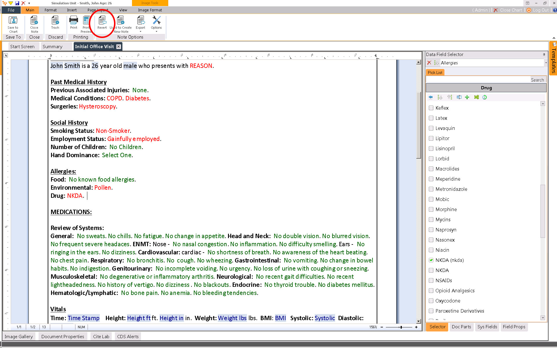This screenshot has width=557, height=348.
Task: Open the Templates side panel
Action: [553, 58]
